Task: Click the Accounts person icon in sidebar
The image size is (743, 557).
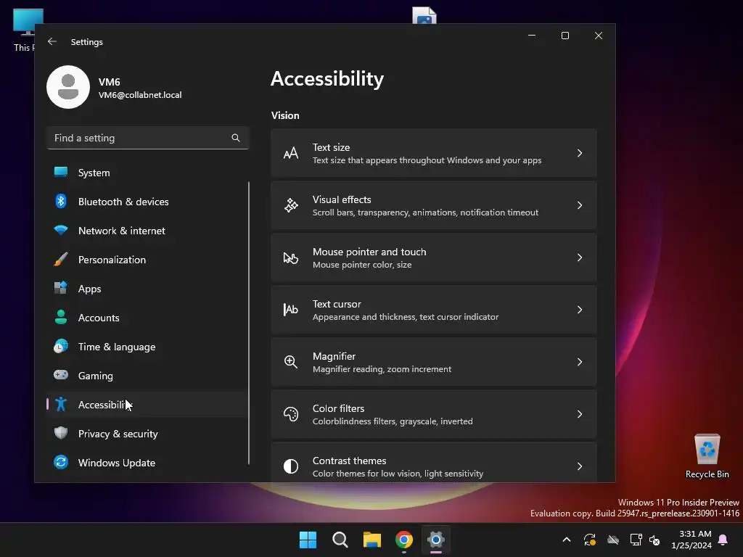Action: click(61, 317)
